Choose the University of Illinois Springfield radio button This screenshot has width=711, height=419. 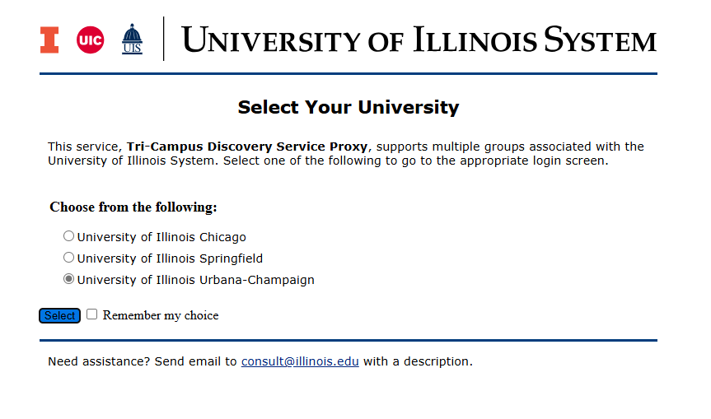[68, 258]
